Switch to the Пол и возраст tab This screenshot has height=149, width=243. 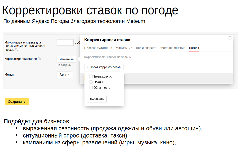click(x=146, y=48)
